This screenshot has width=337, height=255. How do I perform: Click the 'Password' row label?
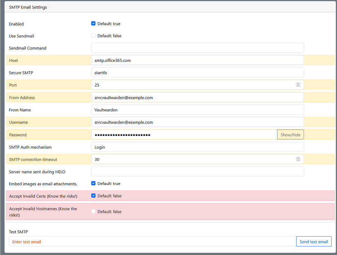point(18,135)
